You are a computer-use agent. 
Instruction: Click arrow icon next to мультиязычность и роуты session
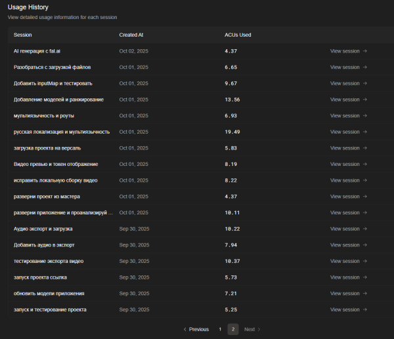[365, 115]
